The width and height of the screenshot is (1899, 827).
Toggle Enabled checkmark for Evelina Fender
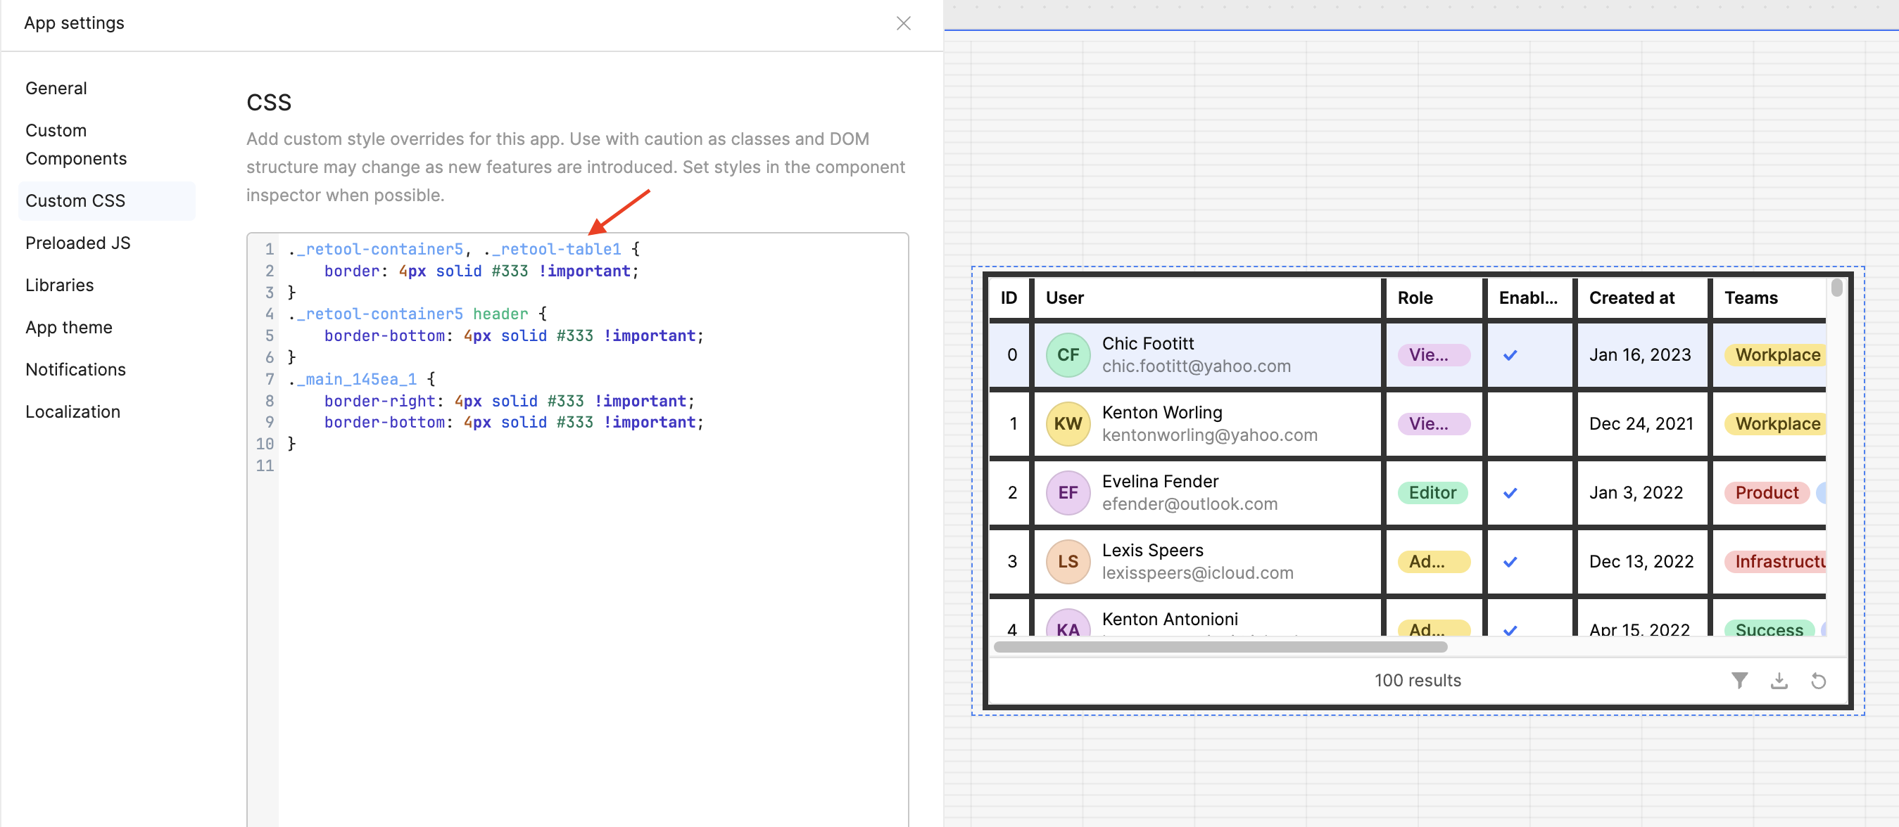(1510, 493)
